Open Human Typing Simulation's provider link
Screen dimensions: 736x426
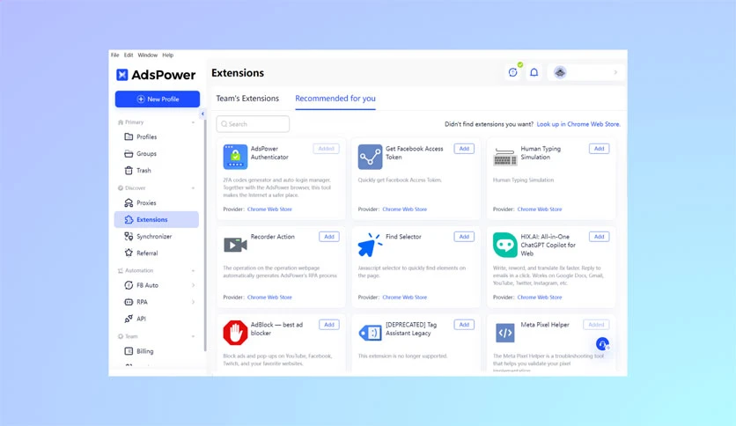pyautogui.click(x=540, y=209)
